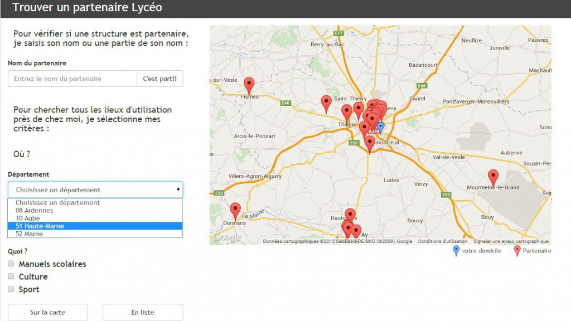Open the Département dropdown
The height and width of the screenshot is (321, 571).
point(95,189)
